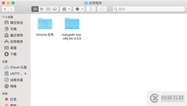Viewport: 187px width, 106px height.
Task: Minimize the Finder window
Action: click(8, 3)
